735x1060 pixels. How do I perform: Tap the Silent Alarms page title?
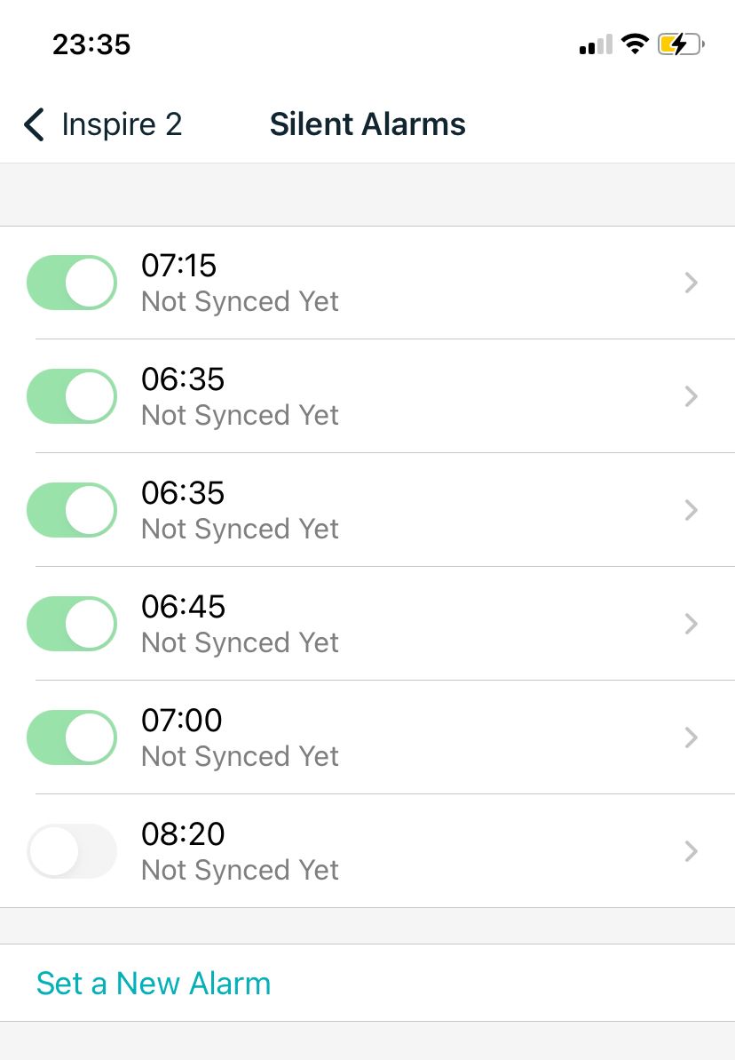coord(367,125)
